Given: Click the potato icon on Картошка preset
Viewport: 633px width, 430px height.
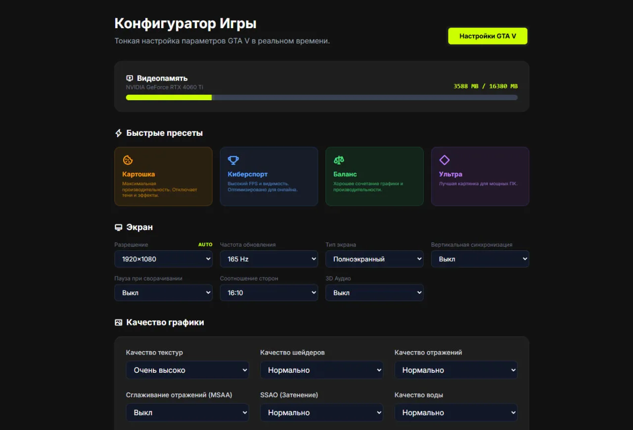Looking at the screenshot, I should (128, 159).
